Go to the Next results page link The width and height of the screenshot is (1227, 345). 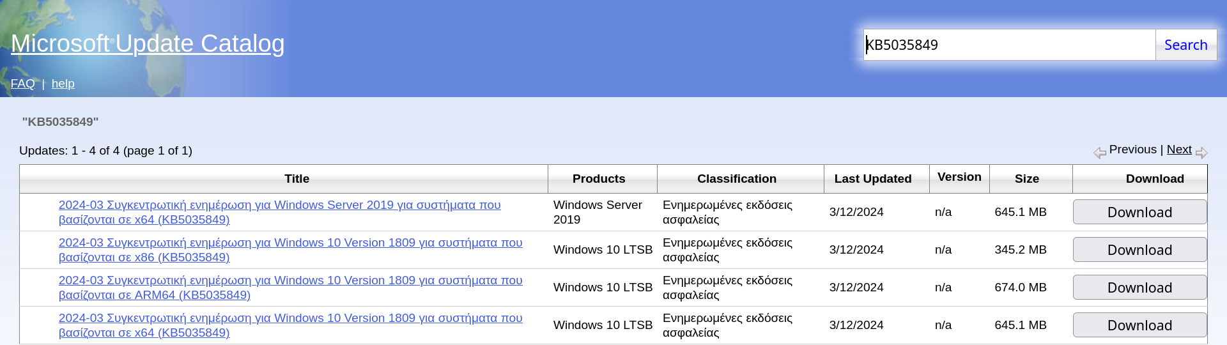1179,149
